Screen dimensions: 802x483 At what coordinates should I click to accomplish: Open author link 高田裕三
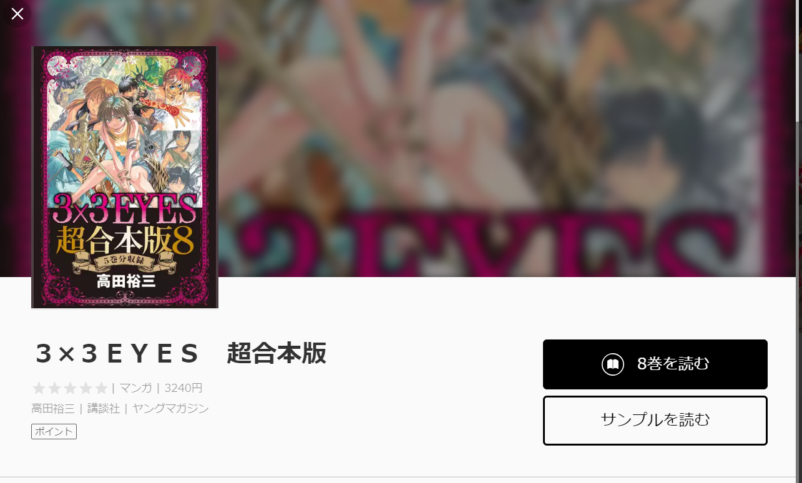click(53, 409)
